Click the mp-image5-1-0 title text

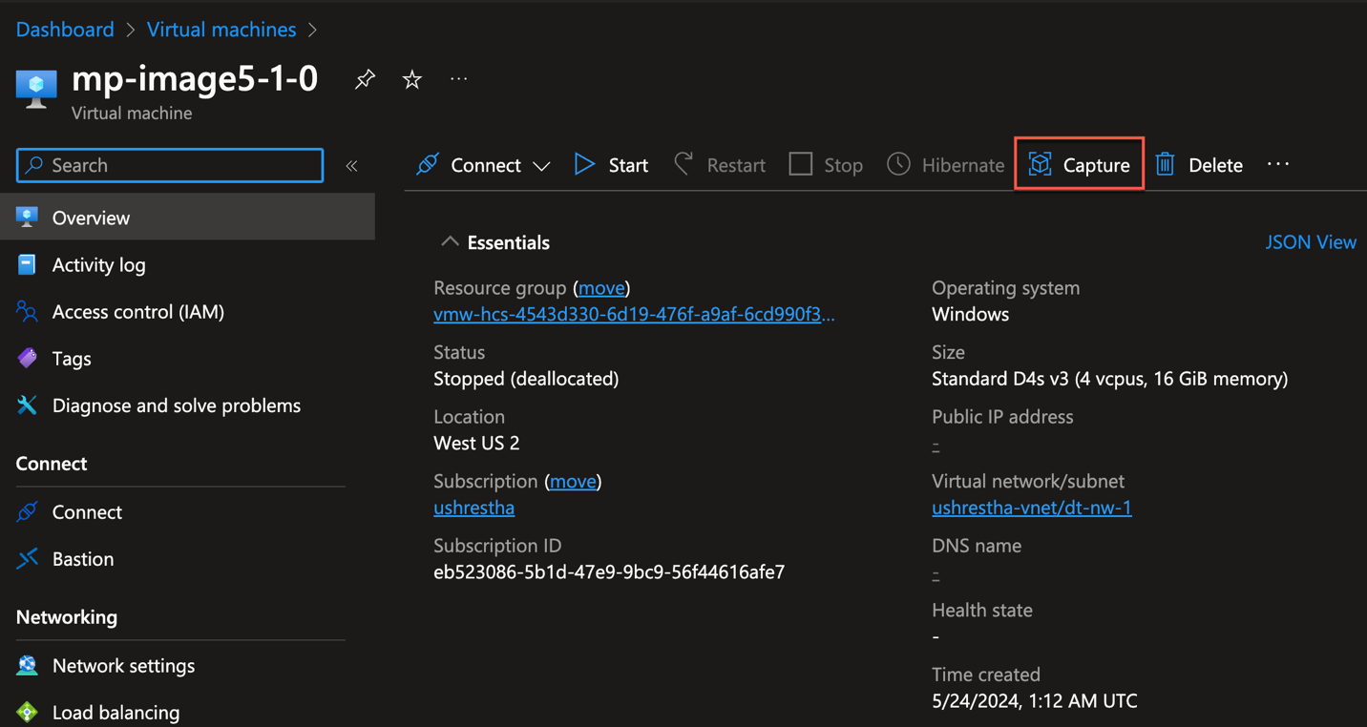click(195, 78)
